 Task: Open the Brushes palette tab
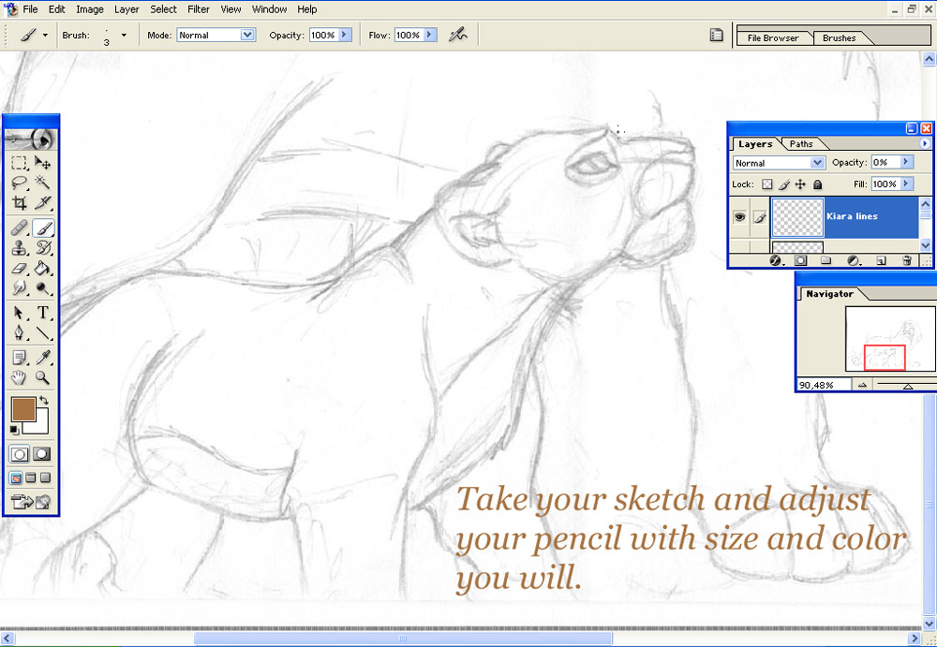839,37
